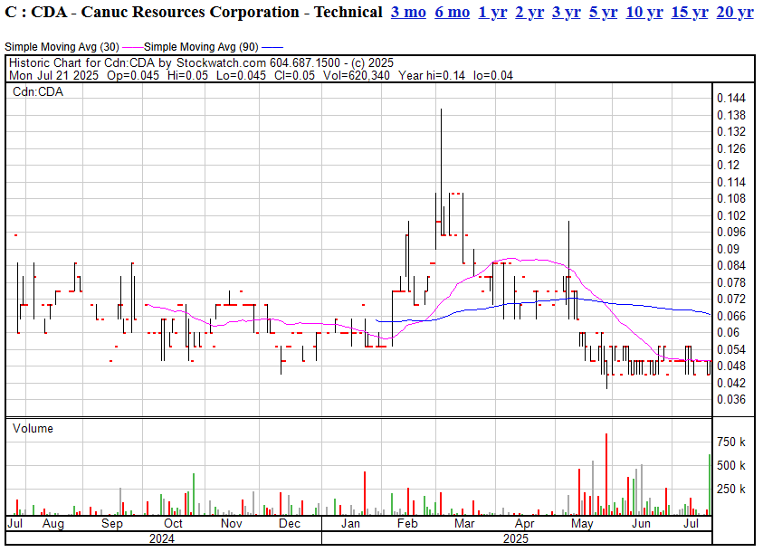Click the Cdn:CDA label inside price chart

coord(38,92)
